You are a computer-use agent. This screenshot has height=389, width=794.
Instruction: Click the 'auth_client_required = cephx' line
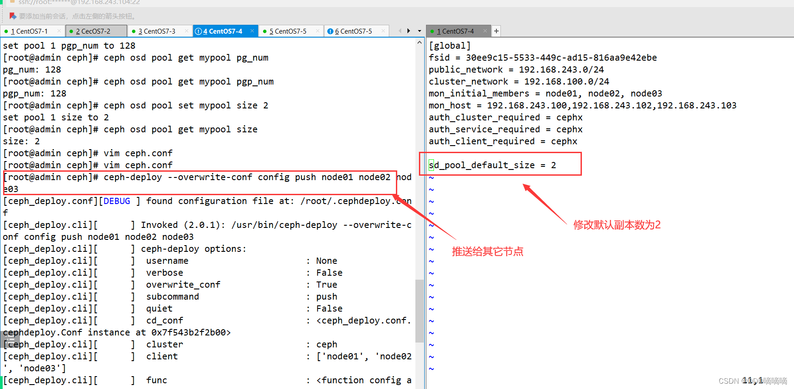(x=503, y=141)
